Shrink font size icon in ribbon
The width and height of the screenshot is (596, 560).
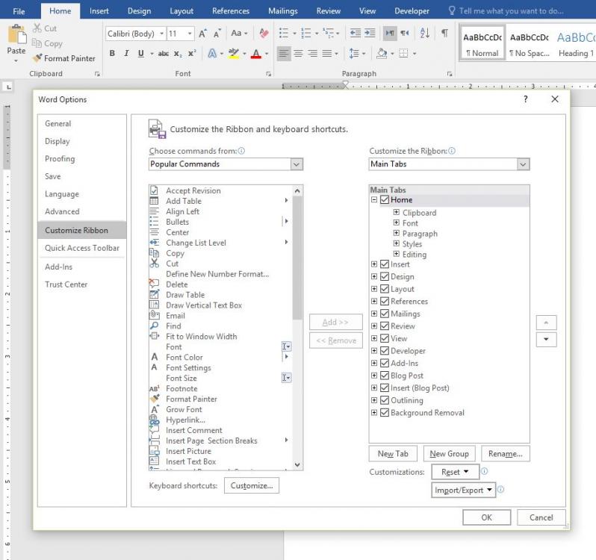click(217, 34)
